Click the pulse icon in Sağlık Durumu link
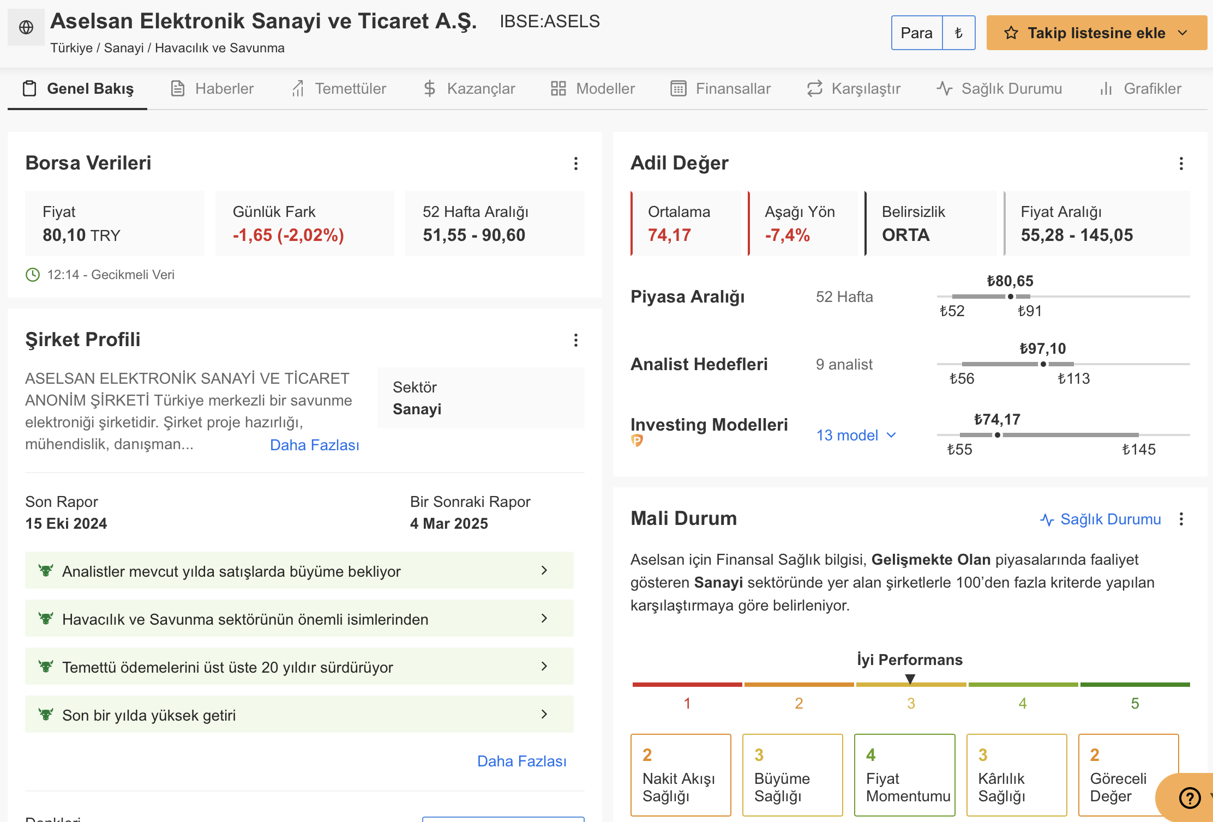This screenshot has height=822, width=1213. point(1047,519)
